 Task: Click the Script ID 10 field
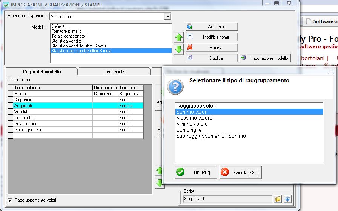pos(228,199)
